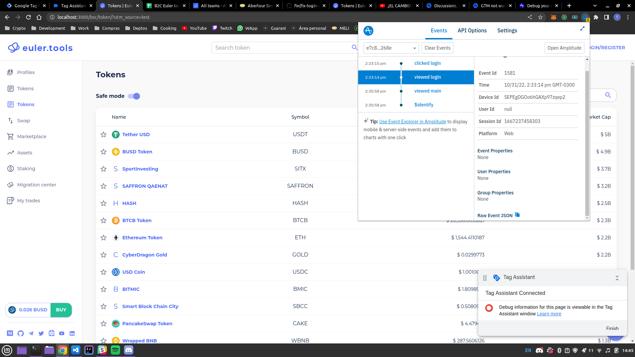635x357 pixels.
Task: Star the Ethereum Token row
Action: click(x=104, y=238)
